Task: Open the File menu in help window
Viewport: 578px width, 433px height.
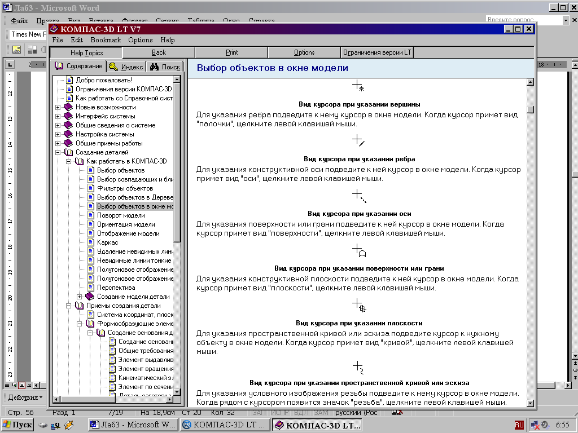Action: point(58,40)
